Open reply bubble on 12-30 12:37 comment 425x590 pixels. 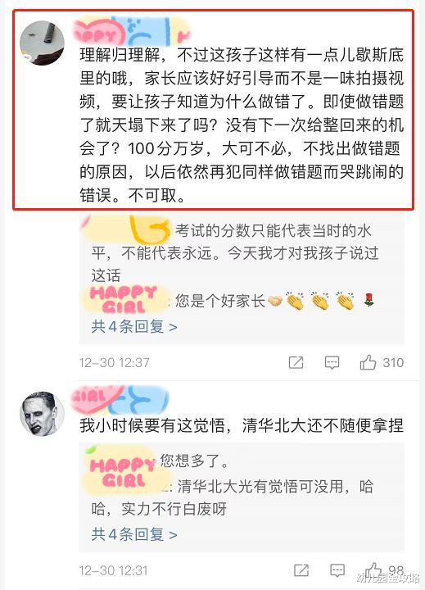pos(332,363)
